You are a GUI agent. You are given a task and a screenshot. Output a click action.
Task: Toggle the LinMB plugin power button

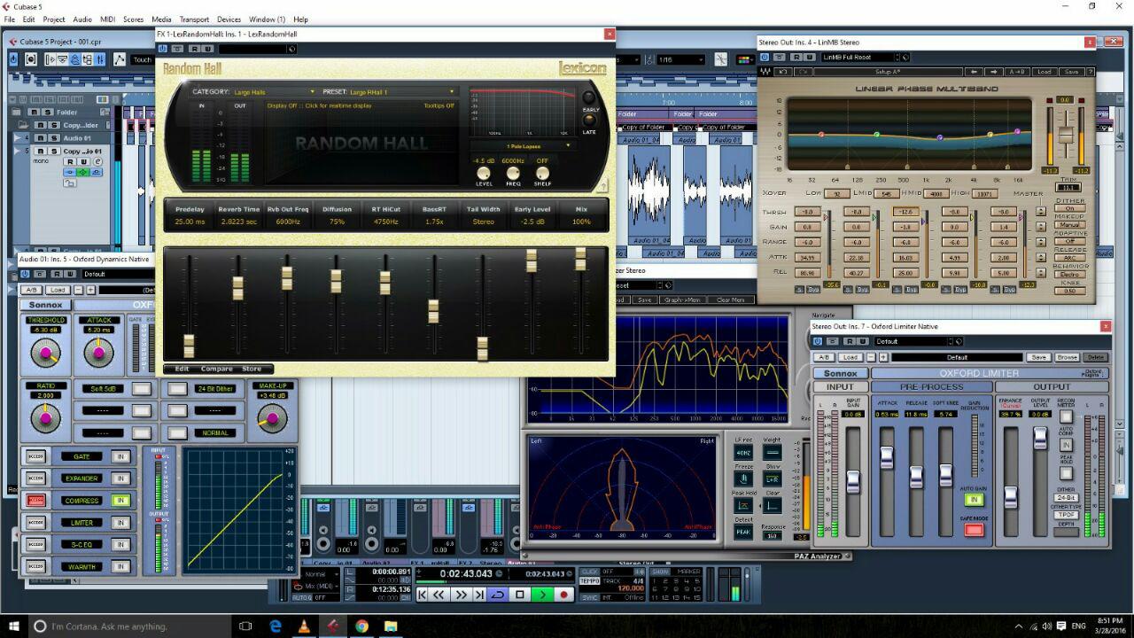(765, 57)
